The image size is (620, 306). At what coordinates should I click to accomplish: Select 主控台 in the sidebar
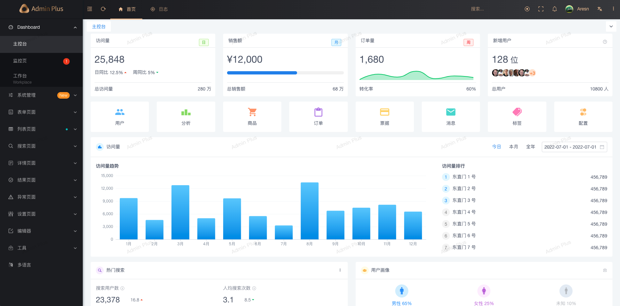click(41, 44)
